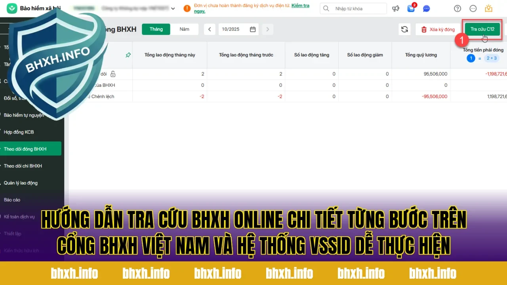The width and height of the screenshot is (507, 285).
Task: Switch to the Năm view
Action: click(184, 29)
